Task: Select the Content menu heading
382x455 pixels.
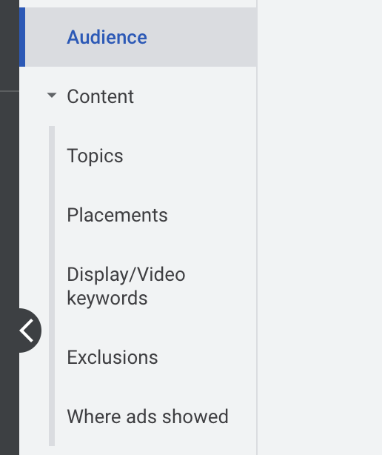Action: (100, 96)
